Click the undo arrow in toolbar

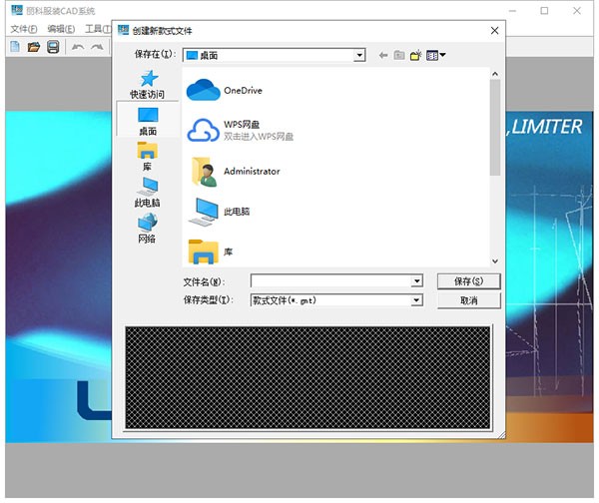pyautogui.click(x=78, y=47)
